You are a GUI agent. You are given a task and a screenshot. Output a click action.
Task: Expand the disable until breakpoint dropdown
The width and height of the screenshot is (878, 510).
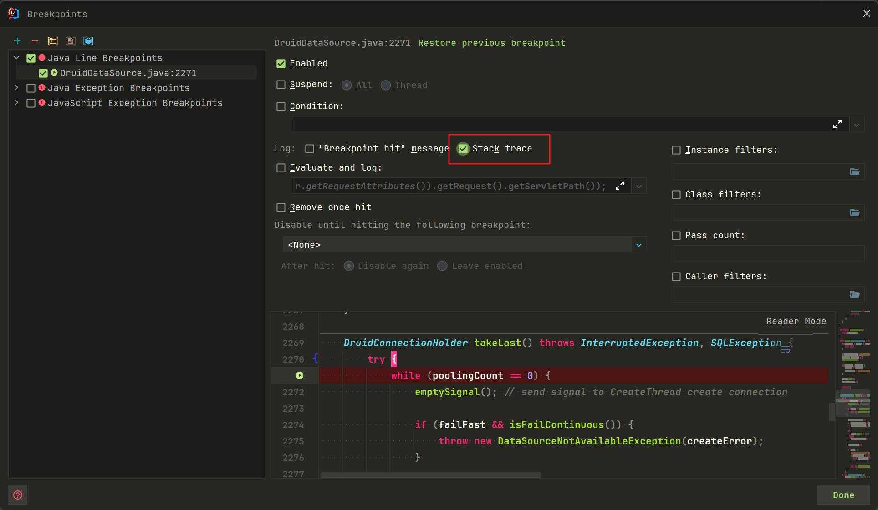point(638,245)
